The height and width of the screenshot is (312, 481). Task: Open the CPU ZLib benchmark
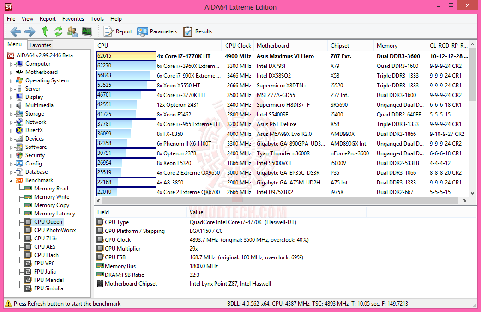[45, 239]
